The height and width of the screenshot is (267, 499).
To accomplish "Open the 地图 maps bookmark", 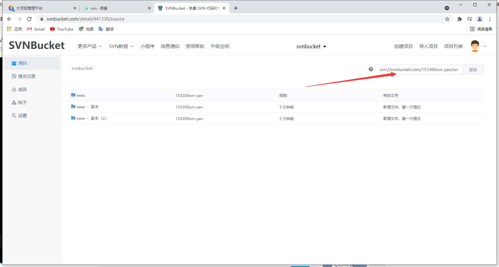I will pos(86,29).
